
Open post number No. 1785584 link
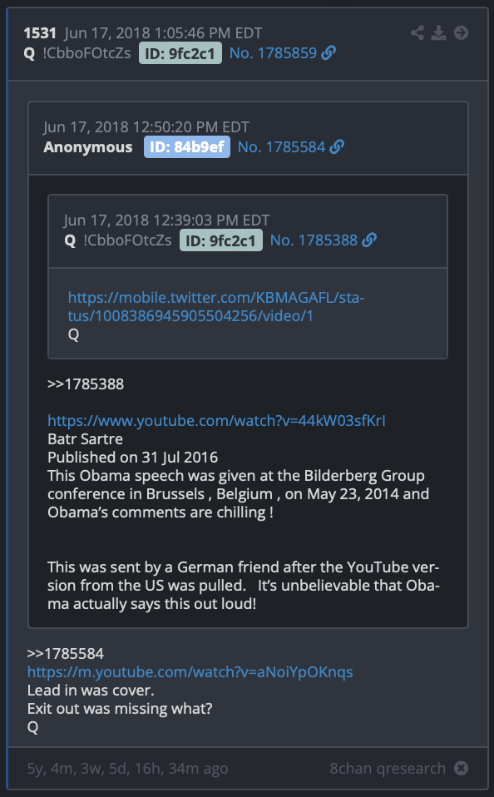tap(281, 147)
